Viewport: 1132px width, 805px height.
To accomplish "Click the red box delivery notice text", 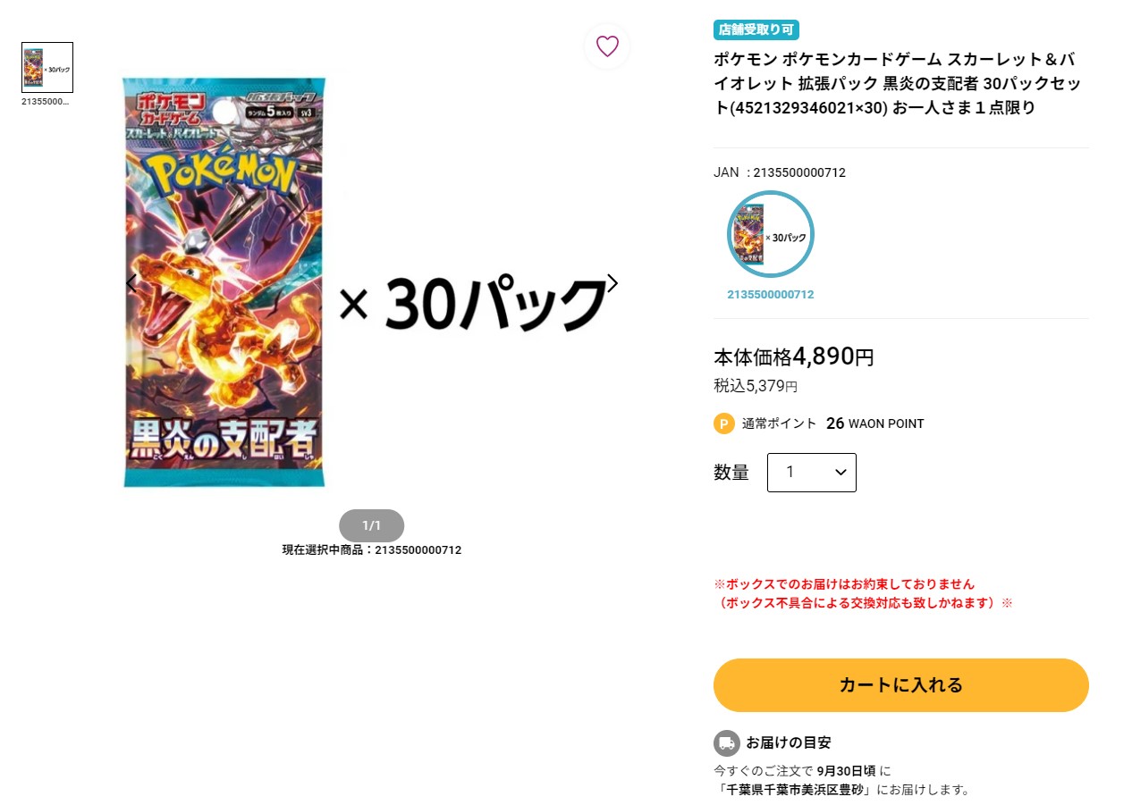I will point(863,593).
